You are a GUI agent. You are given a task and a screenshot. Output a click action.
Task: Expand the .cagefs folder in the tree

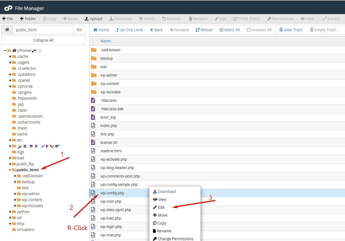click(x=10, y=62)
